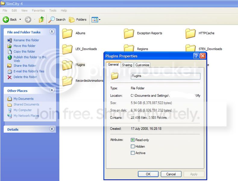Click the help question mark in Properties

click(196, 56)
